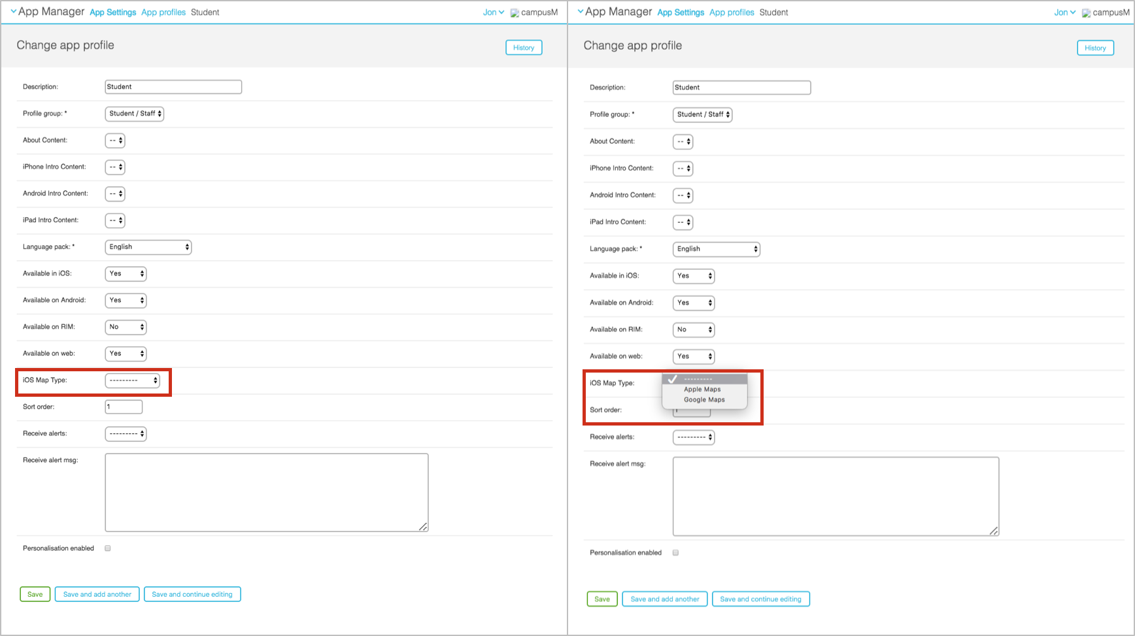Image resolution: width=1135 pixels, height=636 pixels.
Task: Click History button in right panel
Action: click(x=1095, y=48)
